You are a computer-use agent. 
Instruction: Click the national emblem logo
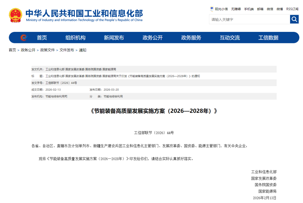click(15, 15)
